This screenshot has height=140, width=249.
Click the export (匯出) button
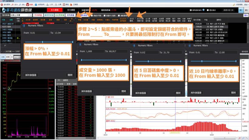(x=246, y=15)
